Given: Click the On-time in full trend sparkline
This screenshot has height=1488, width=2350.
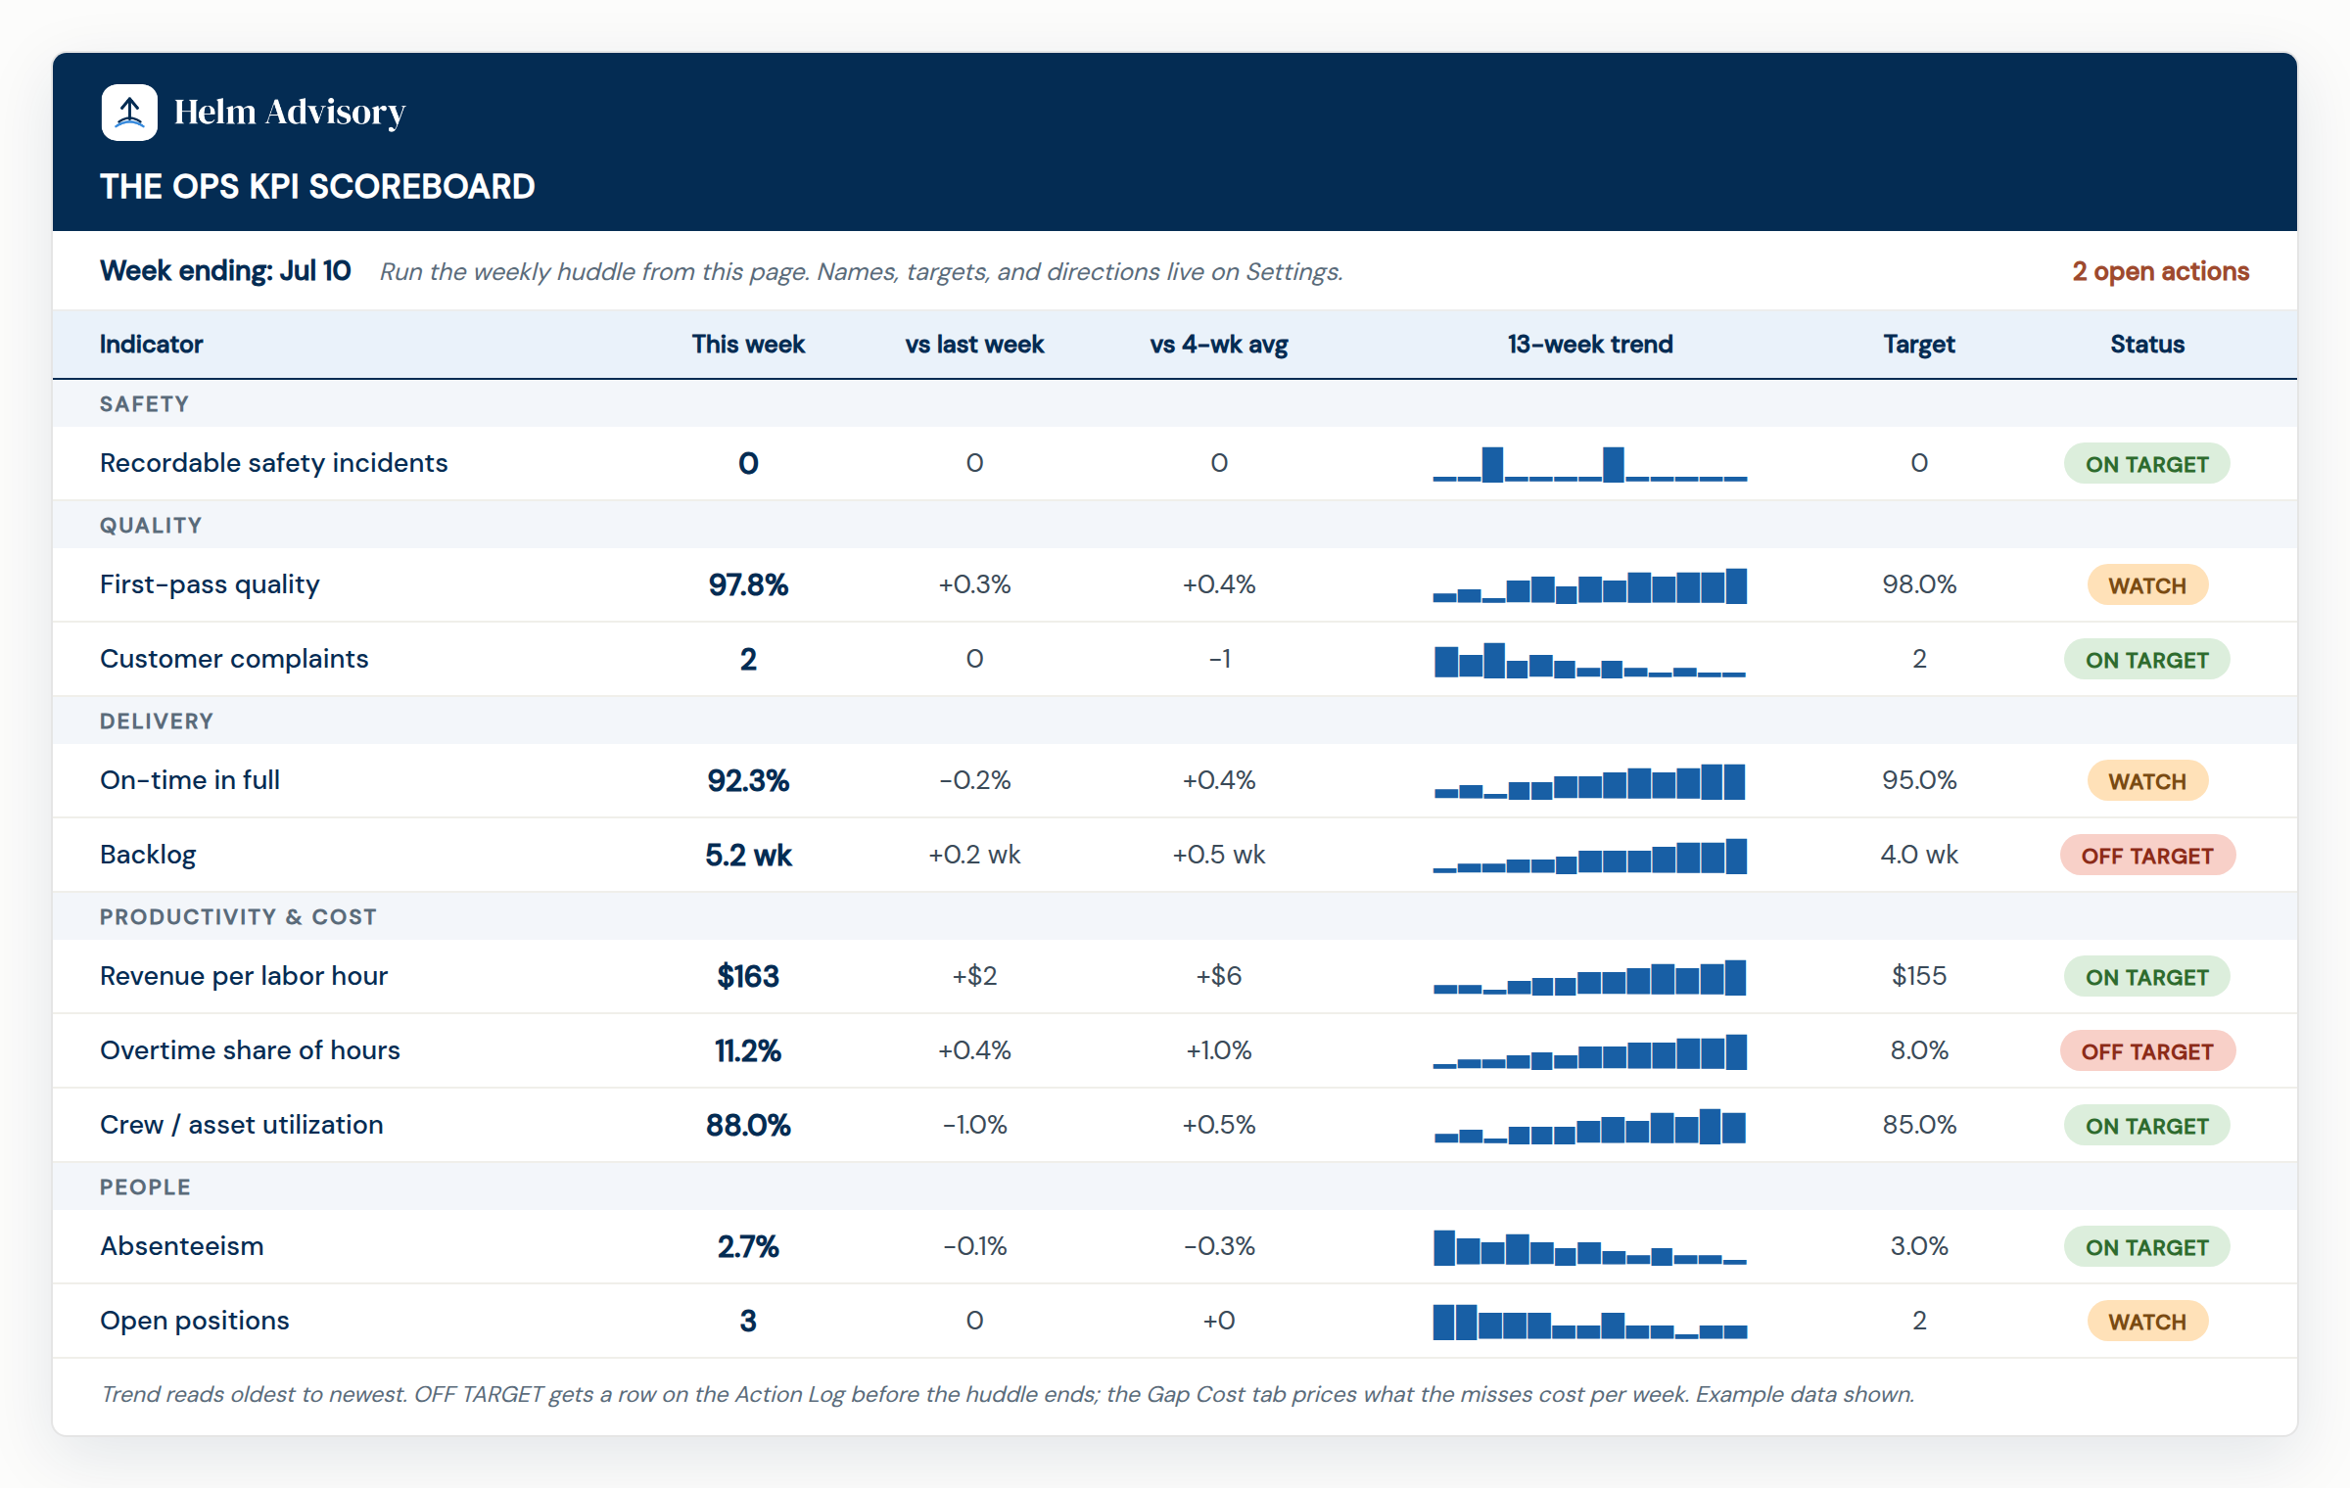Looking at the screenshot, I should [x=1590, y=781].
